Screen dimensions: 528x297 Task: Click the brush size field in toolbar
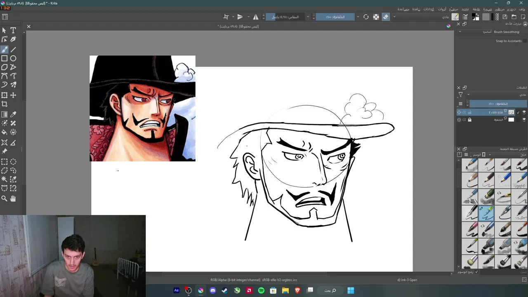(x=285, y=17)
